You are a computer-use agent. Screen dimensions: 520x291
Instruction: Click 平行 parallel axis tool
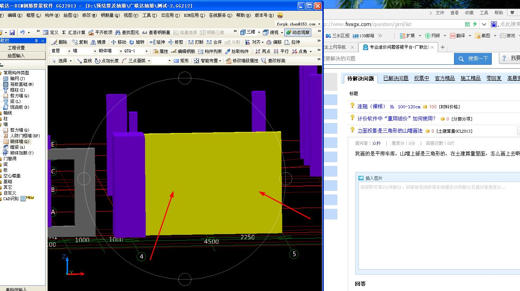[x=281, y=51]
